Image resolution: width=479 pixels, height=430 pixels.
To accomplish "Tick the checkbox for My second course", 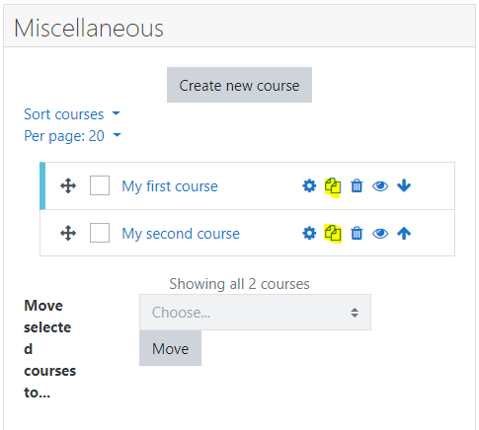I will [100, 233].
